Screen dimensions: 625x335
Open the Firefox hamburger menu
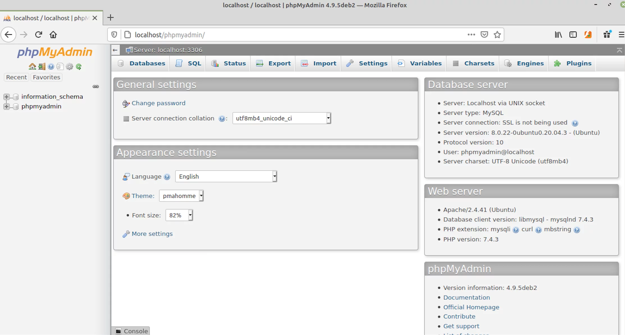coord(621,35)
